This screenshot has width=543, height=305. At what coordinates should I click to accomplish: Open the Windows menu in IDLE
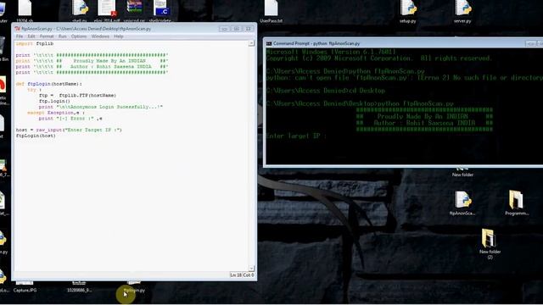click(100, 36)
